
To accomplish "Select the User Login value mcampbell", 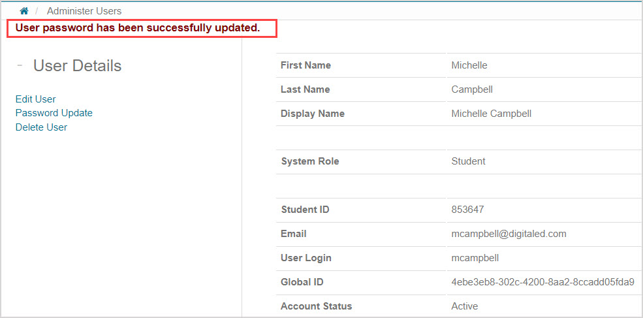I will [x=475, y=258].
